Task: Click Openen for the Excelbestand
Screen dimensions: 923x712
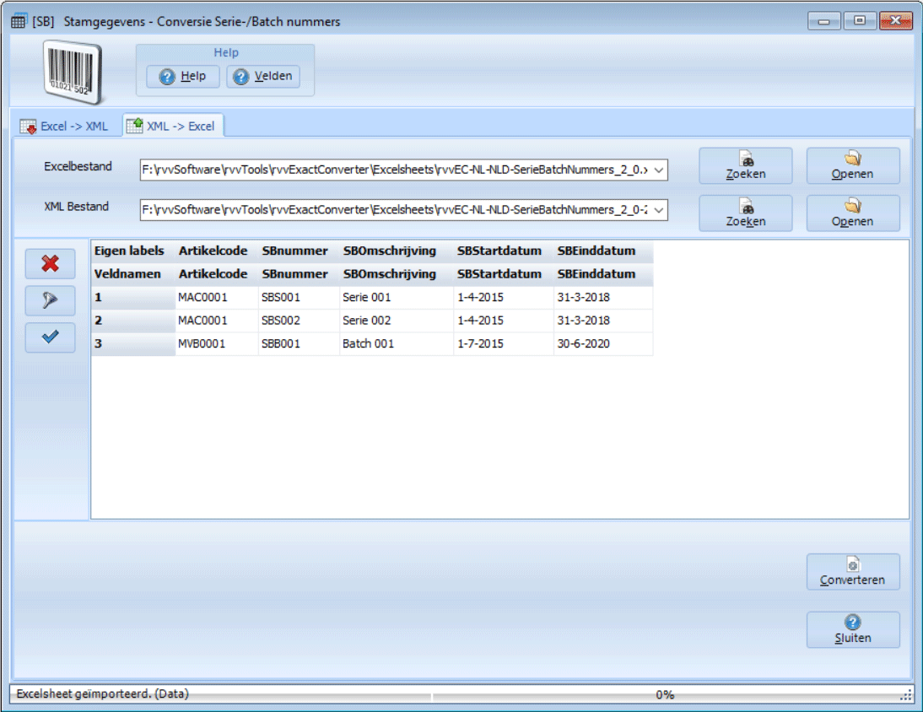Action: 853,166
